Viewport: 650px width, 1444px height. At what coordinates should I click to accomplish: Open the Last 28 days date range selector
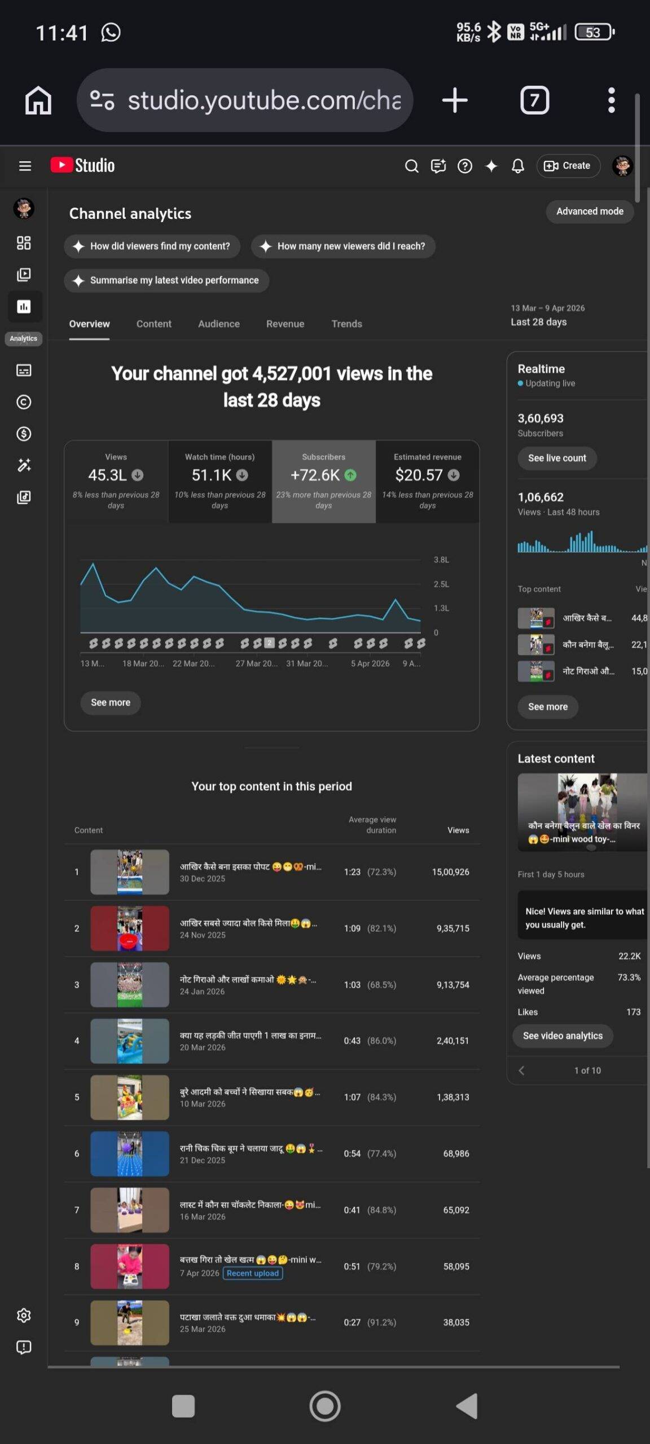click(x=547, y=316)
